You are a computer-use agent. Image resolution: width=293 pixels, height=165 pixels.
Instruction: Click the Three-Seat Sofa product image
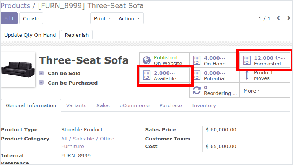(x=18, y=70)
